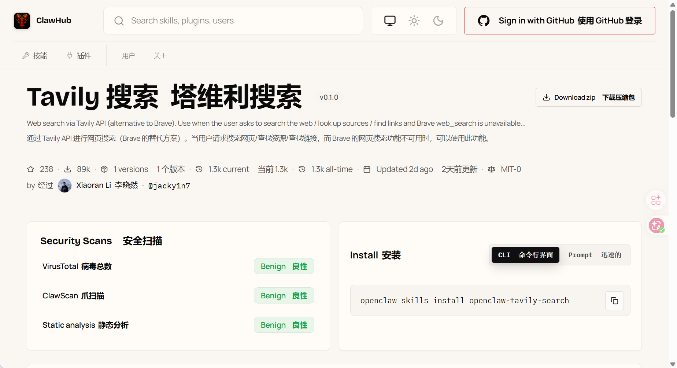The height and width of the screenshot is (368, 677).
Task: Click the GitHub octocat icon
Action: pos(484,21)
